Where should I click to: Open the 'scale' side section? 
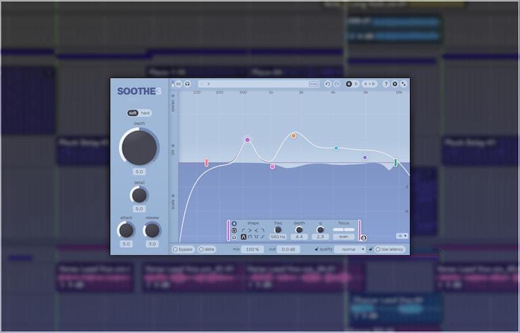[173, 202]
